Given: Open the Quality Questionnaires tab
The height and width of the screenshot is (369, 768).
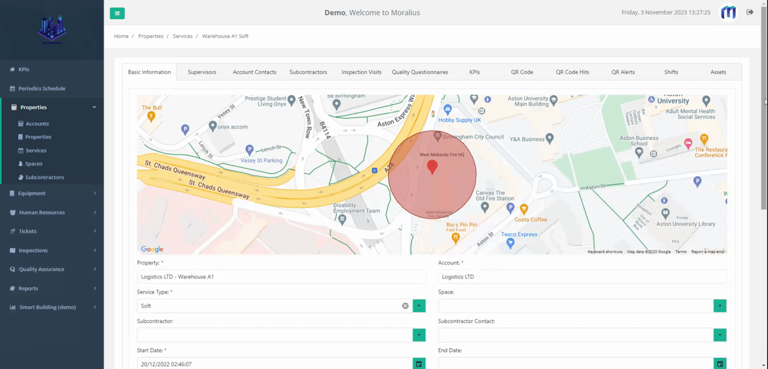Looking at the screenshot, I should click(x=419, y=72).
